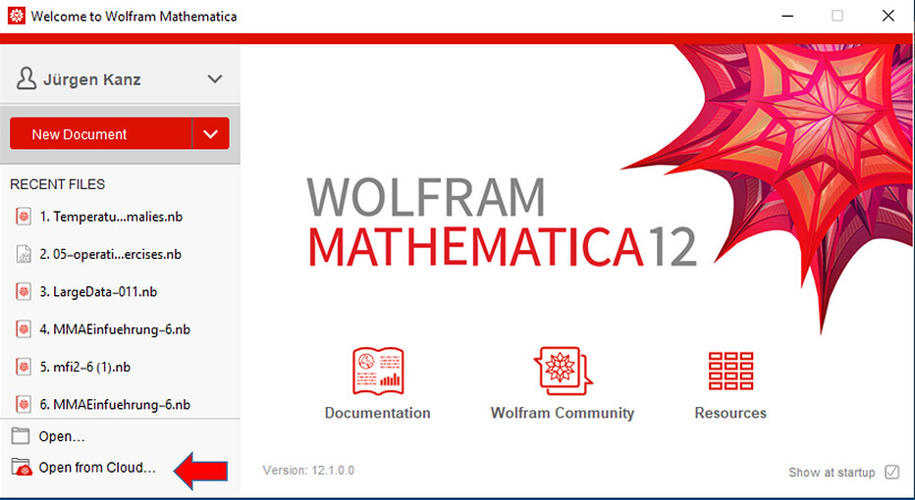This screenshot has height=500, width=915.
Task: Click the Documentation label
Action: click(378, 413)
